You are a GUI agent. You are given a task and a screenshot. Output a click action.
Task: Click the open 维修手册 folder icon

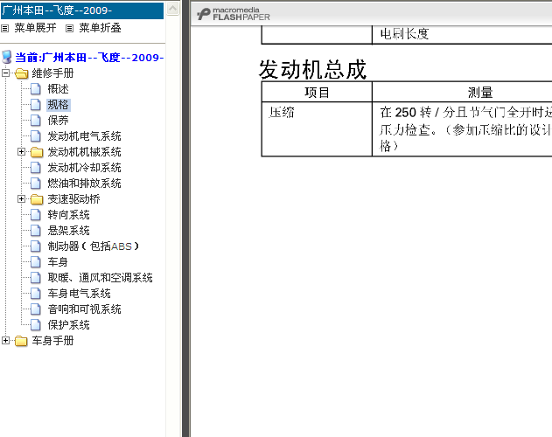(x=22, y=73)
